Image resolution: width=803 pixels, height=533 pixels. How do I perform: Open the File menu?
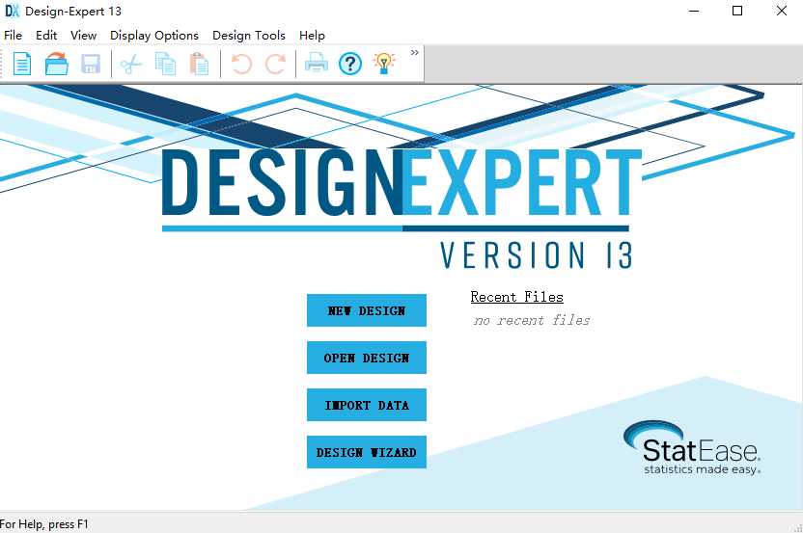(x=13, y=36)
